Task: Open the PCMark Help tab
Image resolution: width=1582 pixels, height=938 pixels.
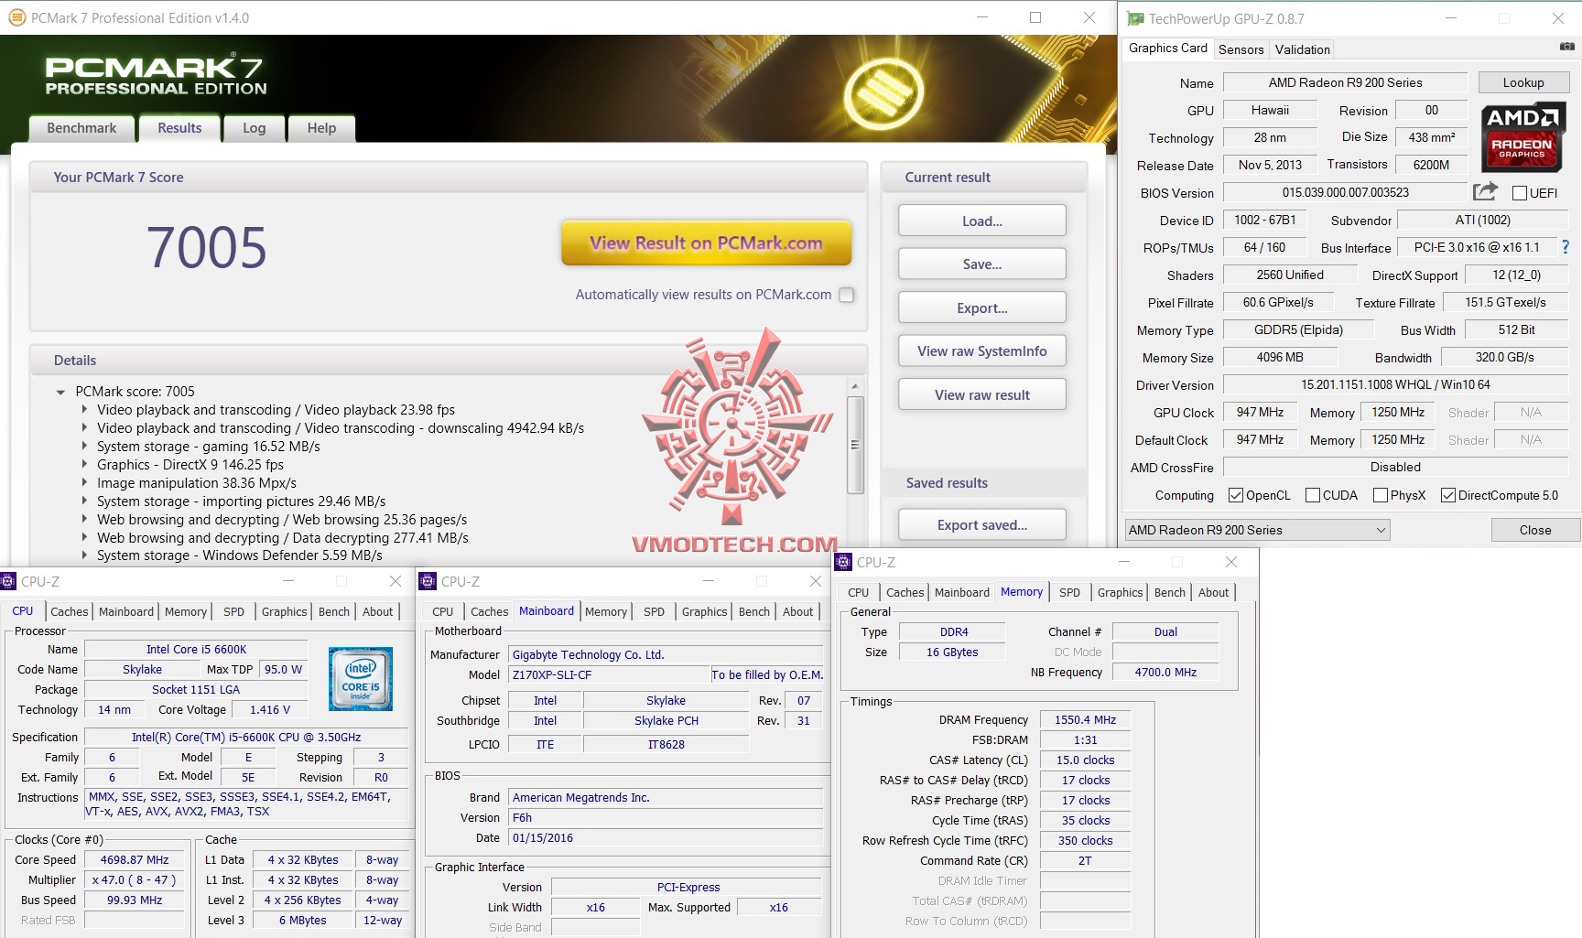Action: pos(321,128)
